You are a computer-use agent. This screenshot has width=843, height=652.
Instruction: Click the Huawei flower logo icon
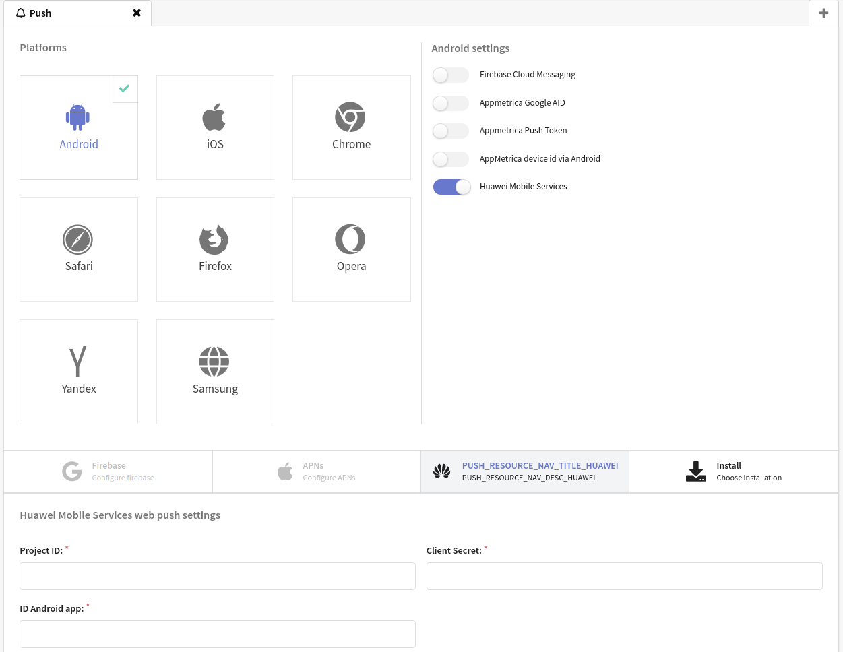tap(441, 471)
